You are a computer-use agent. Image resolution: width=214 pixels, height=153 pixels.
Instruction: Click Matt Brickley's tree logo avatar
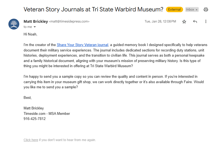pyautogui.click(x=14, y=24)
